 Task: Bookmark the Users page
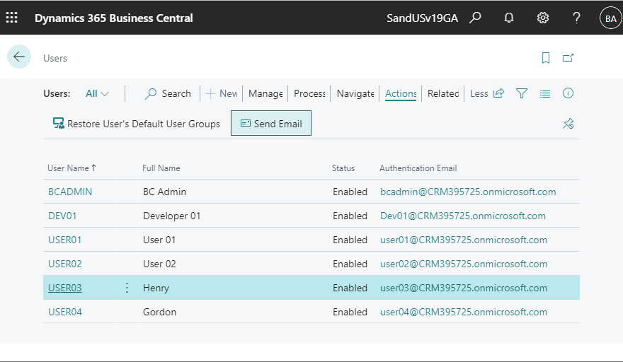(x=546, y=58)
